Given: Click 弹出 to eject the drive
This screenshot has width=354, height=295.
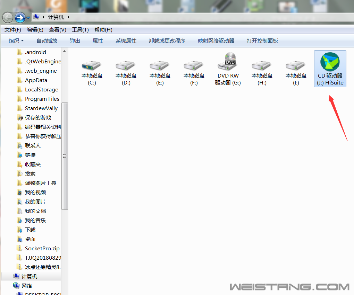Looking at the screenshot, I should pyautogui.click(x=75, y=41).
